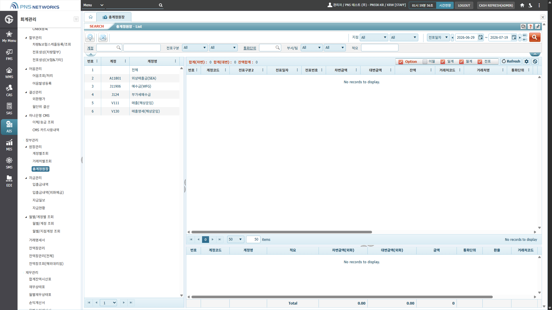Click the Excel export icon
The image size is (552, 310).
[103, 38]
